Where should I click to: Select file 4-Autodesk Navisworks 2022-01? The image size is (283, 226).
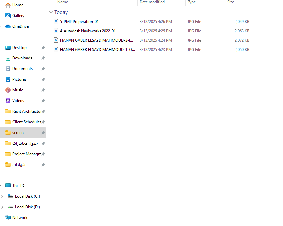tap(87, 31)
